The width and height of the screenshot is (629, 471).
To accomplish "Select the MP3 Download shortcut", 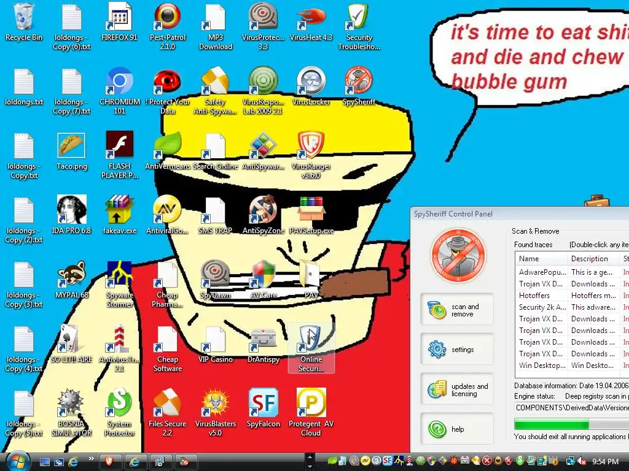I will click(x=216, y=26).
